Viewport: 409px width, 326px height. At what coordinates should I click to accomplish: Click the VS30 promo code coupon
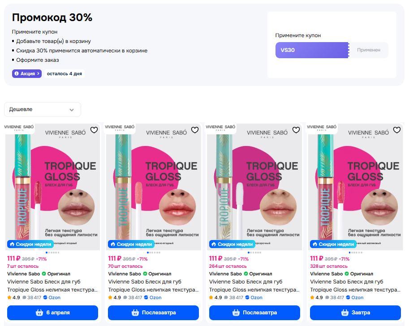[x=312, y=50]
